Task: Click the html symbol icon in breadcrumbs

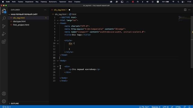Action: 70,14
